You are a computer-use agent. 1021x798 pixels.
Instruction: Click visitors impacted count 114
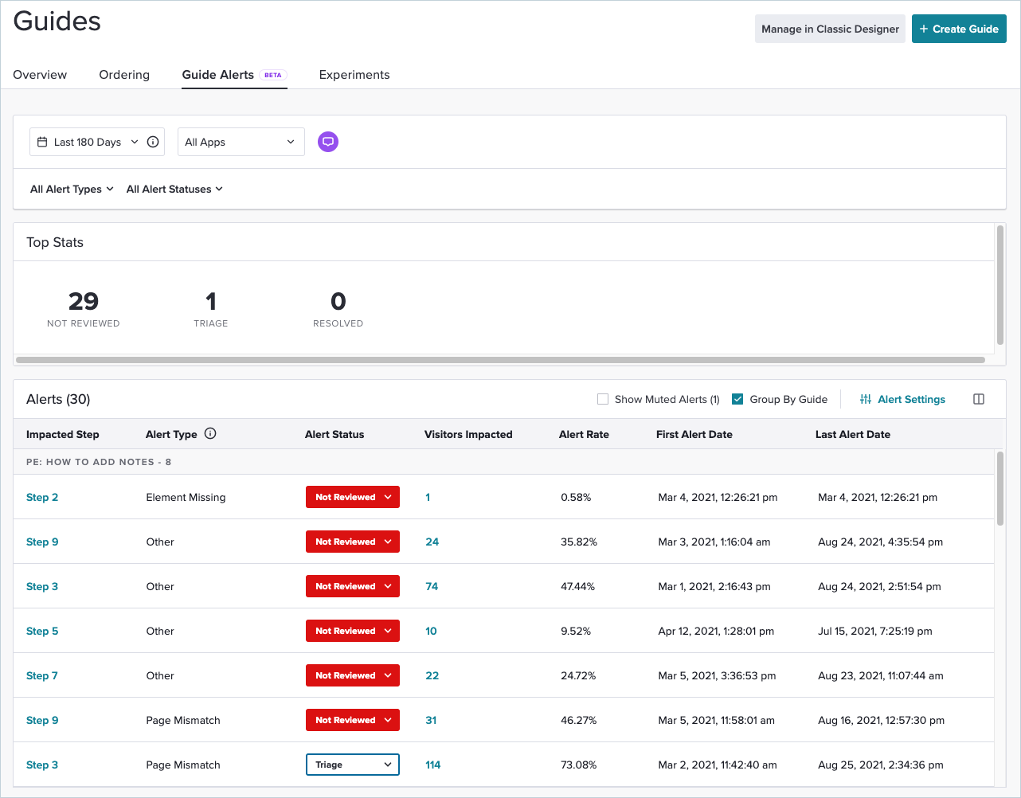pyautogui.click(x=433, y=765)
